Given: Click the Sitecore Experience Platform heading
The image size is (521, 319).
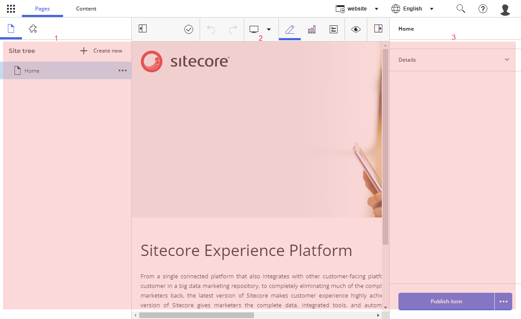Looking at the screenshot, I should 246,250.
